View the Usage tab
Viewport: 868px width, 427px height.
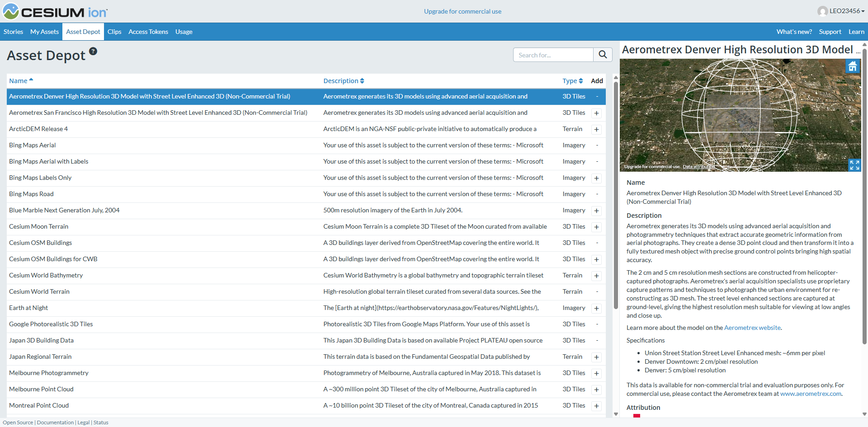pos(184,32)
